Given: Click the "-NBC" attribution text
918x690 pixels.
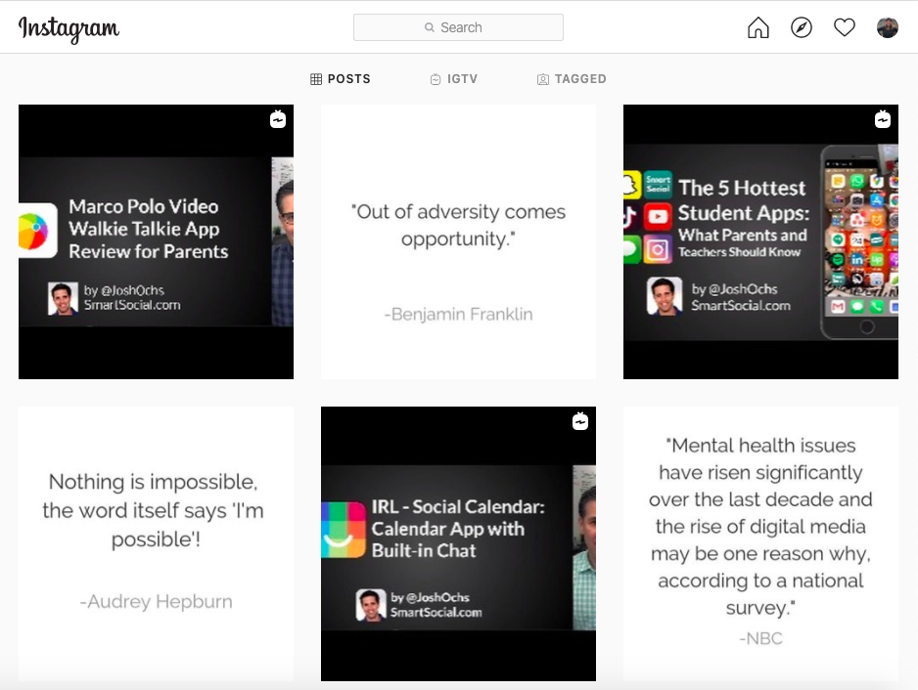Looking at the screenshot, I should [x=760, y=638].
